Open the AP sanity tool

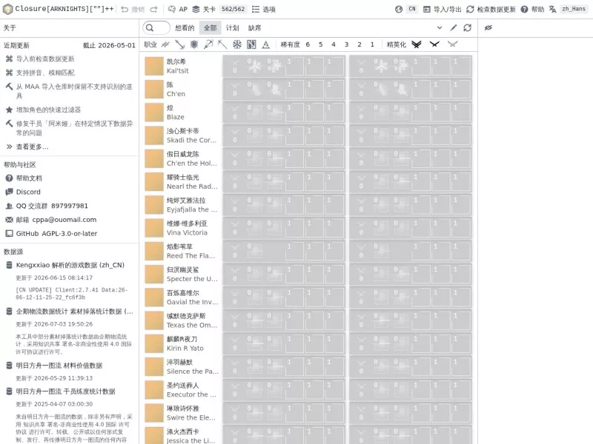point(178,10)
